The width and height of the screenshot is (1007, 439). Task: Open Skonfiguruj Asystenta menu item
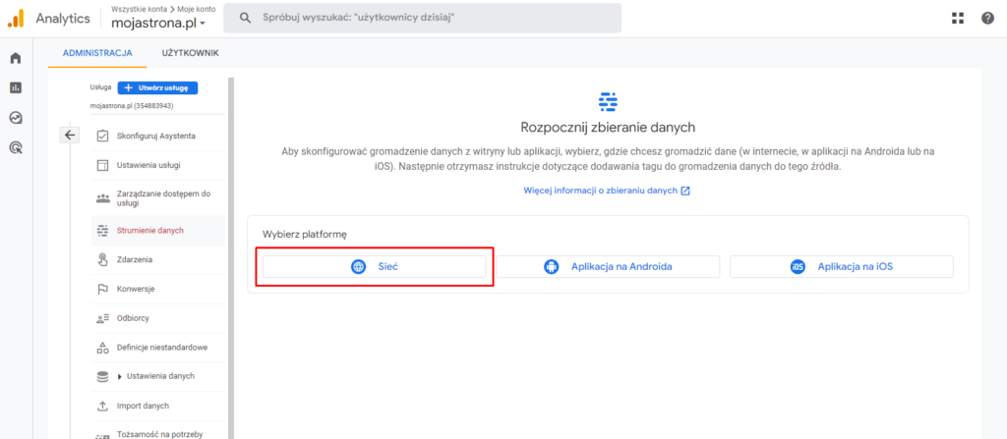coord(158,137)
